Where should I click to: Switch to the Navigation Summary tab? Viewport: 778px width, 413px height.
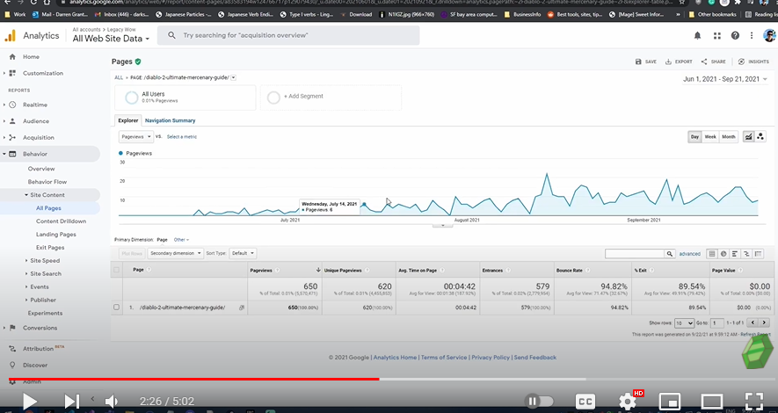tap(171, 120)
